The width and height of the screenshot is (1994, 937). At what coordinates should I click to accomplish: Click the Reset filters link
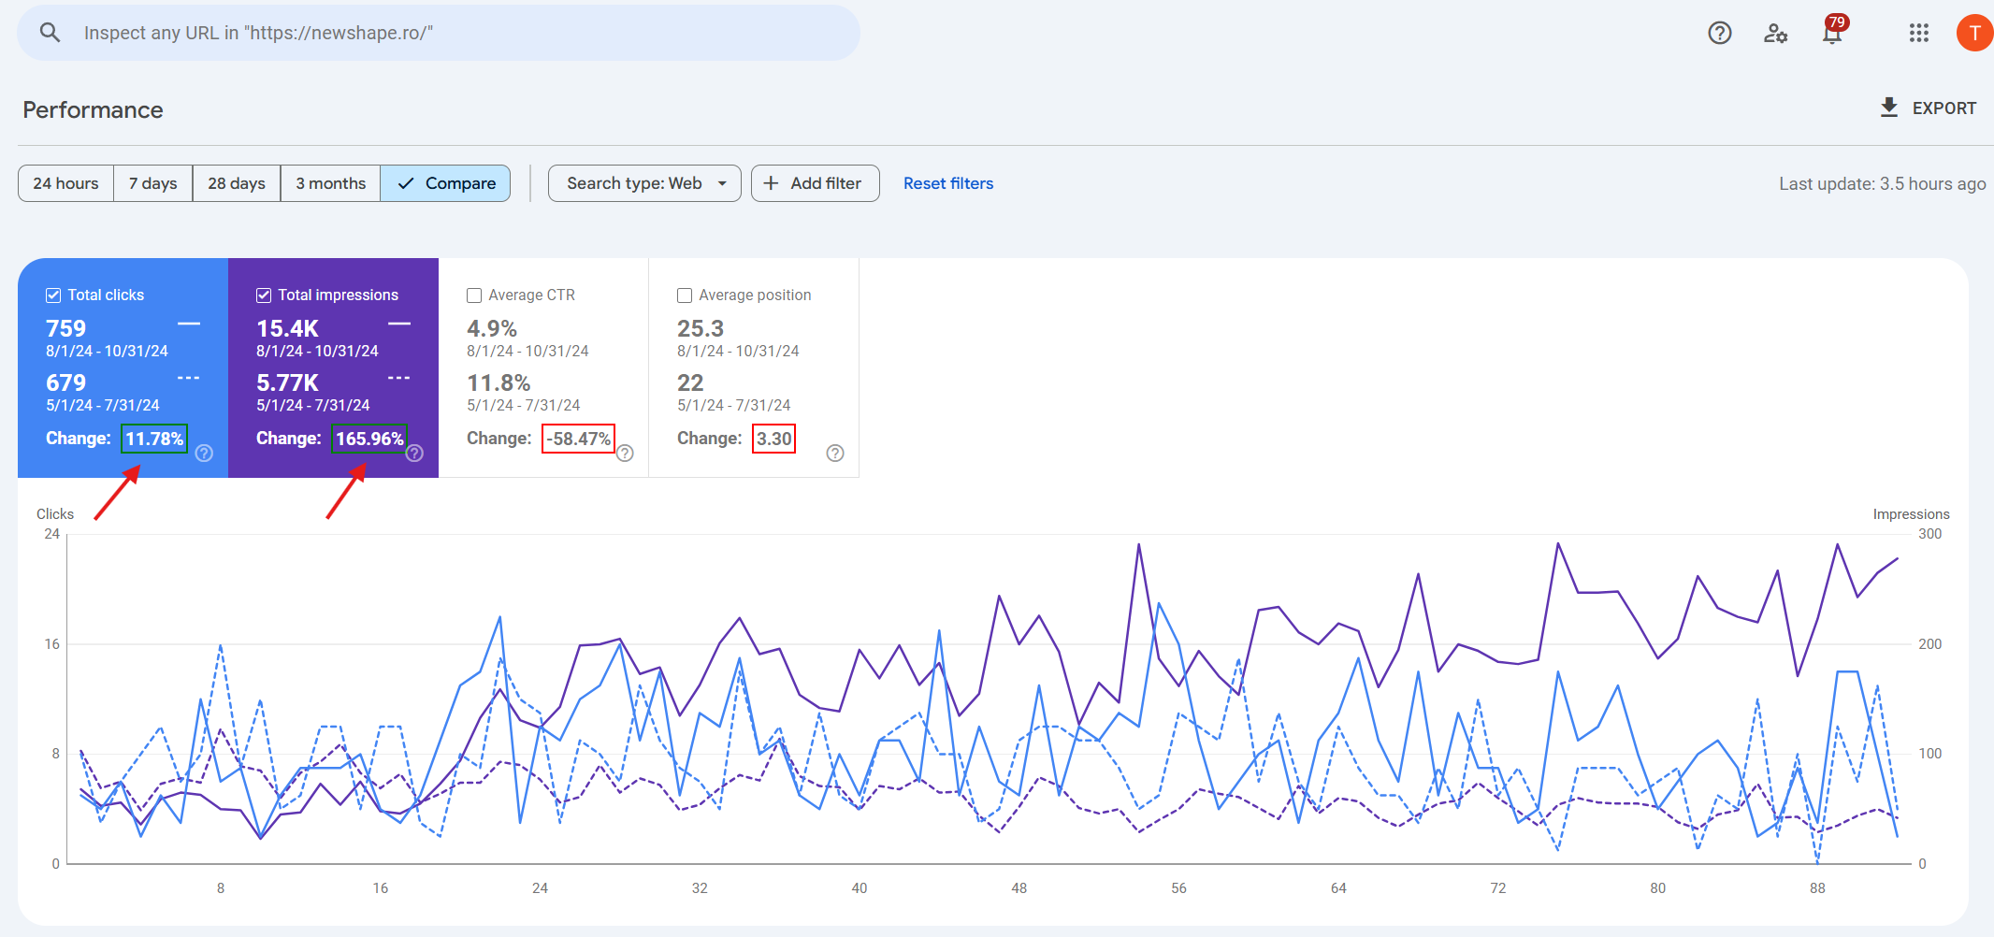coord(948,183)
